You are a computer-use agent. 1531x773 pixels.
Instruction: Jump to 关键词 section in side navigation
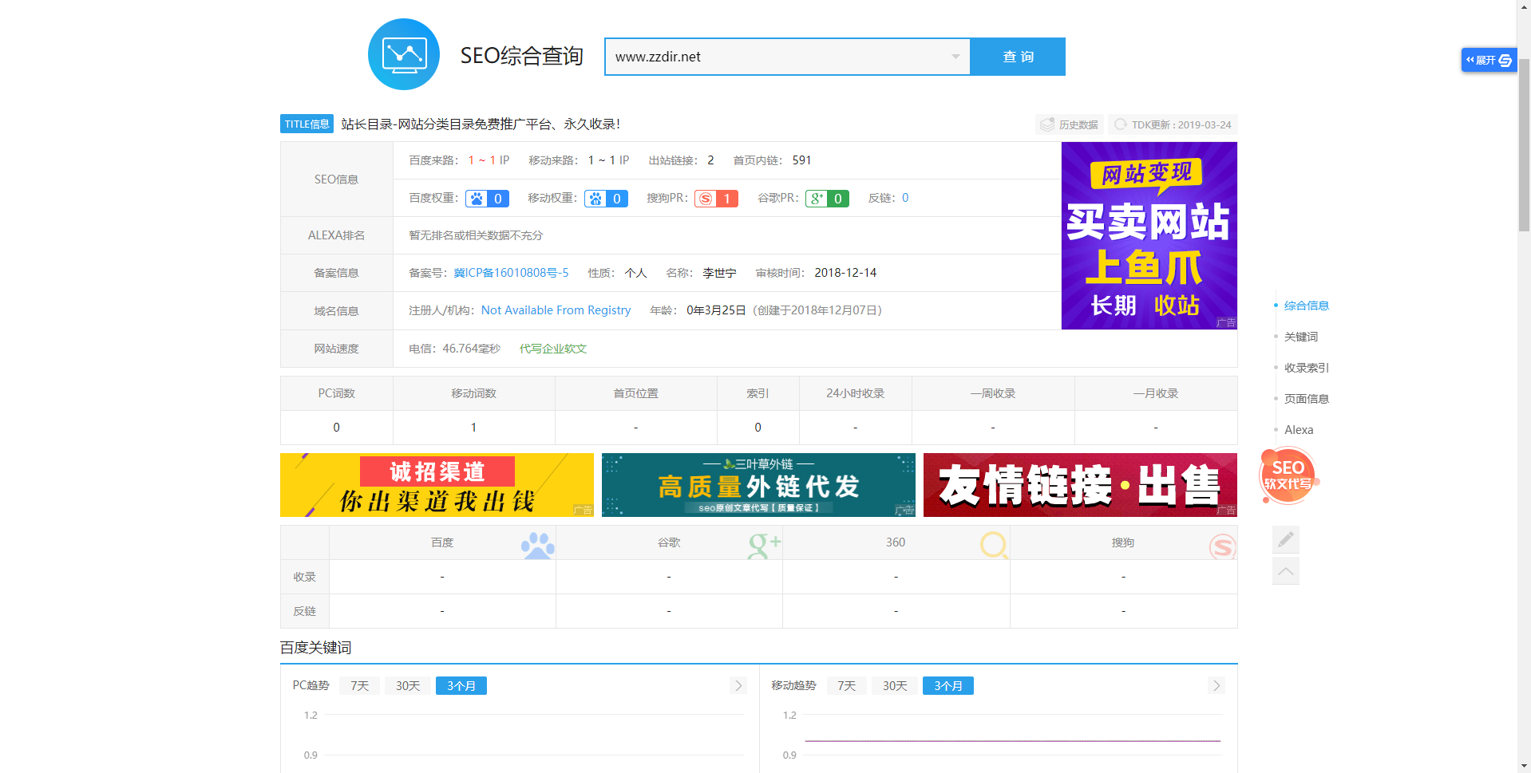pos(1300,337)
